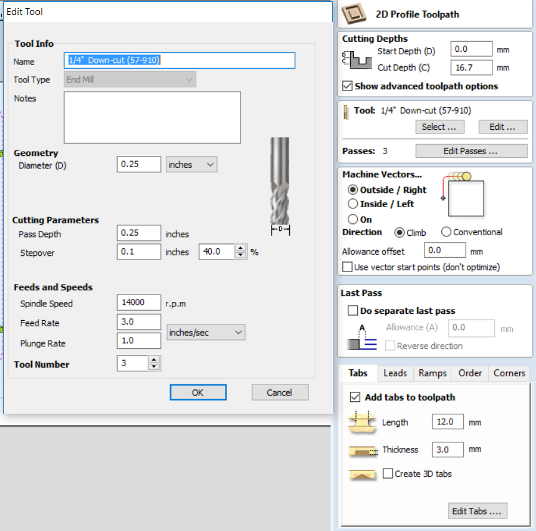Select the Outside / Right radio option
Screen dimensions: 536x531
[353, 190]
